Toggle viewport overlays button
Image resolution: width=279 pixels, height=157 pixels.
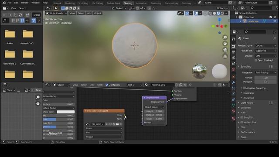pos(196,14)
